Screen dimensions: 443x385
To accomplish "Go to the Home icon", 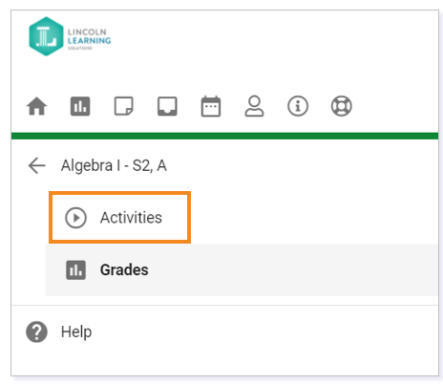I will coord(36,106).
